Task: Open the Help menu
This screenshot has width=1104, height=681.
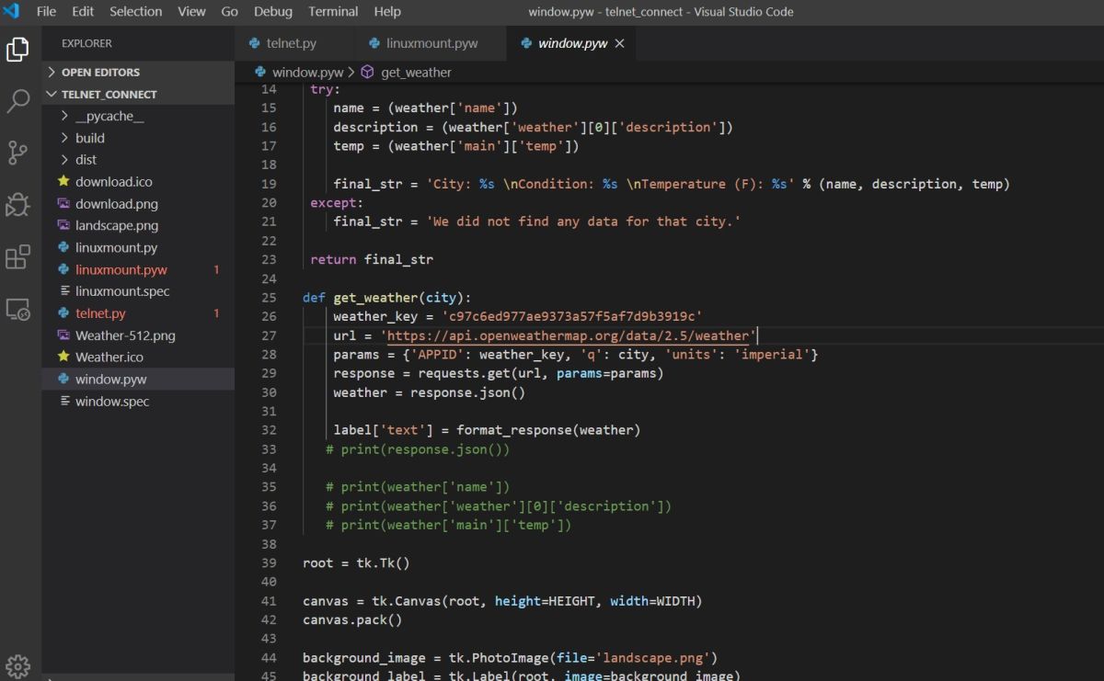Action: coord(387,12)
